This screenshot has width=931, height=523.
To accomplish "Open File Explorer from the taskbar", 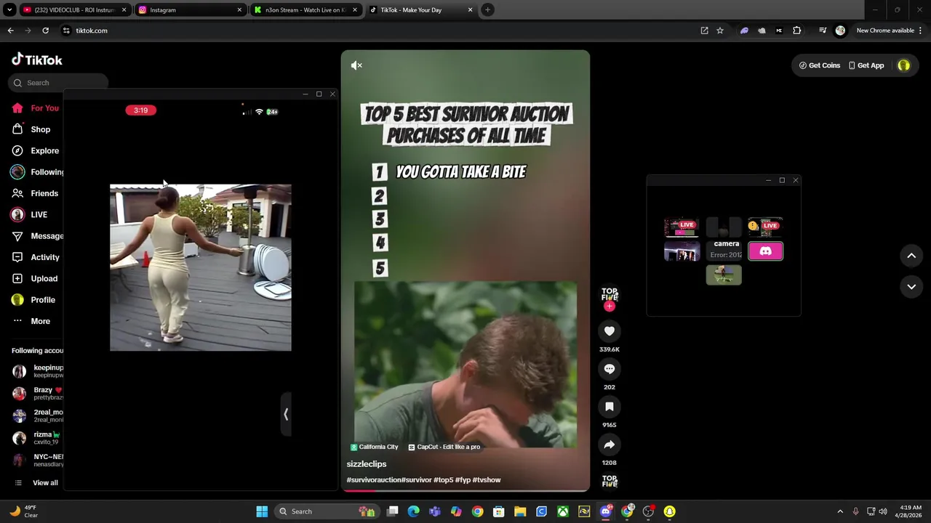I will click(520, 511).
